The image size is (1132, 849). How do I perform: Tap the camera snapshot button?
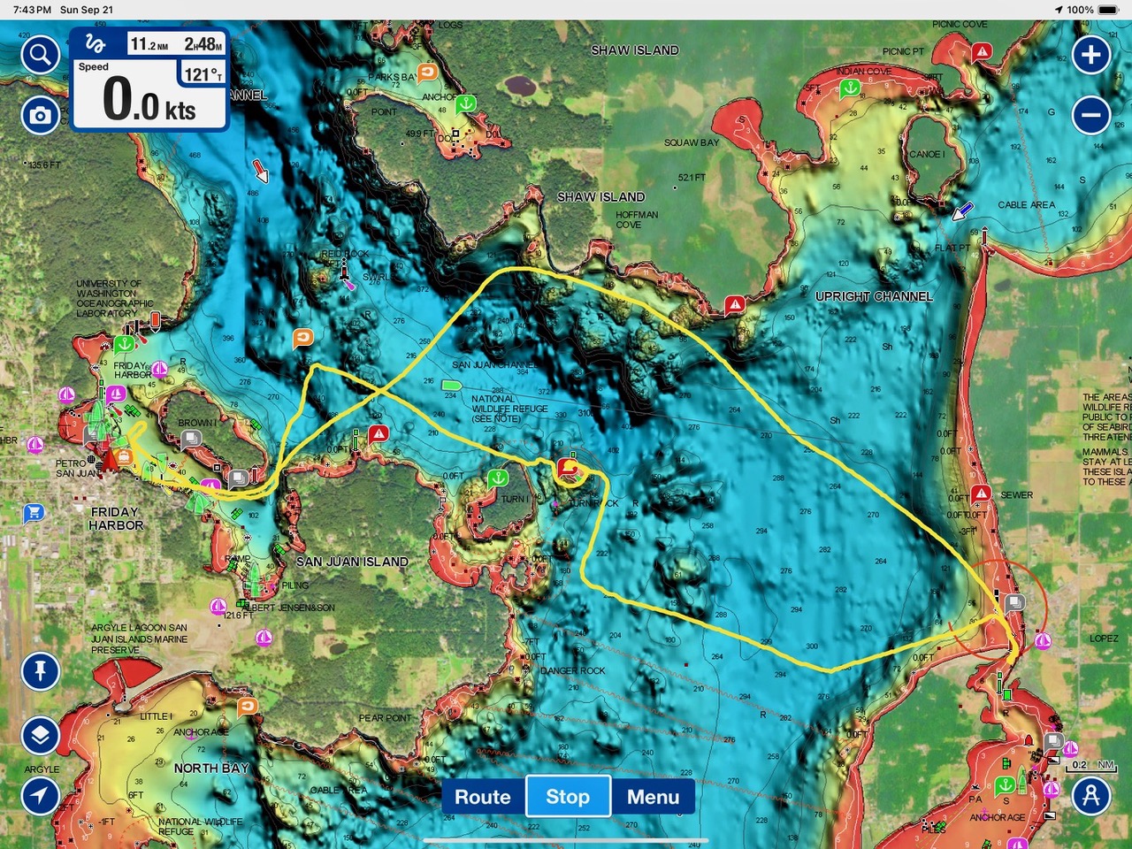pyautogui.click(x=40, y=115)
